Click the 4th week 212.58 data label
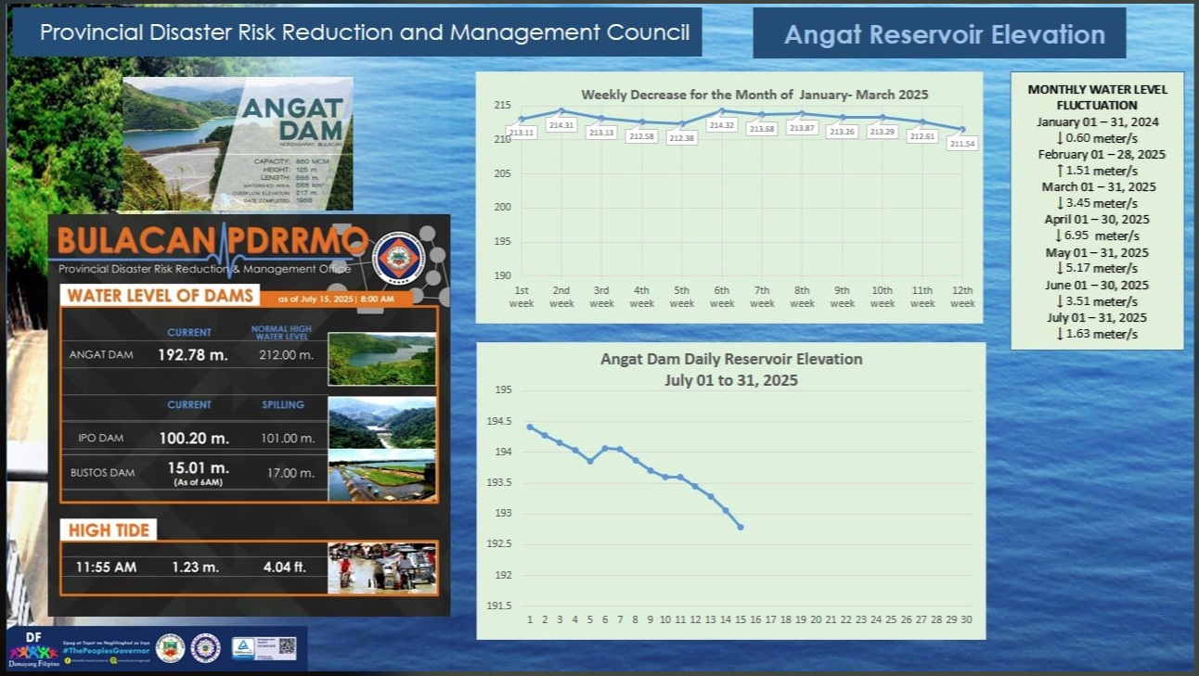This screenshot has height=676, width=1199. click(x=642, y=136)
